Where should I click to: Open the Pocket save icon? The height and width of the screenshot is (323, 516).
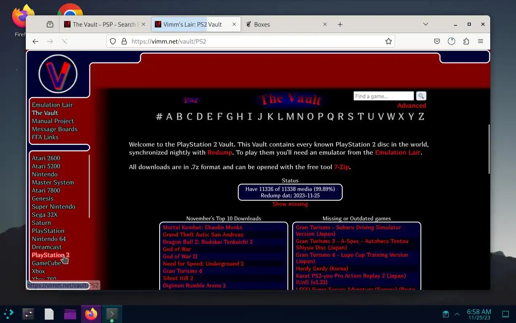coord(437,41)
